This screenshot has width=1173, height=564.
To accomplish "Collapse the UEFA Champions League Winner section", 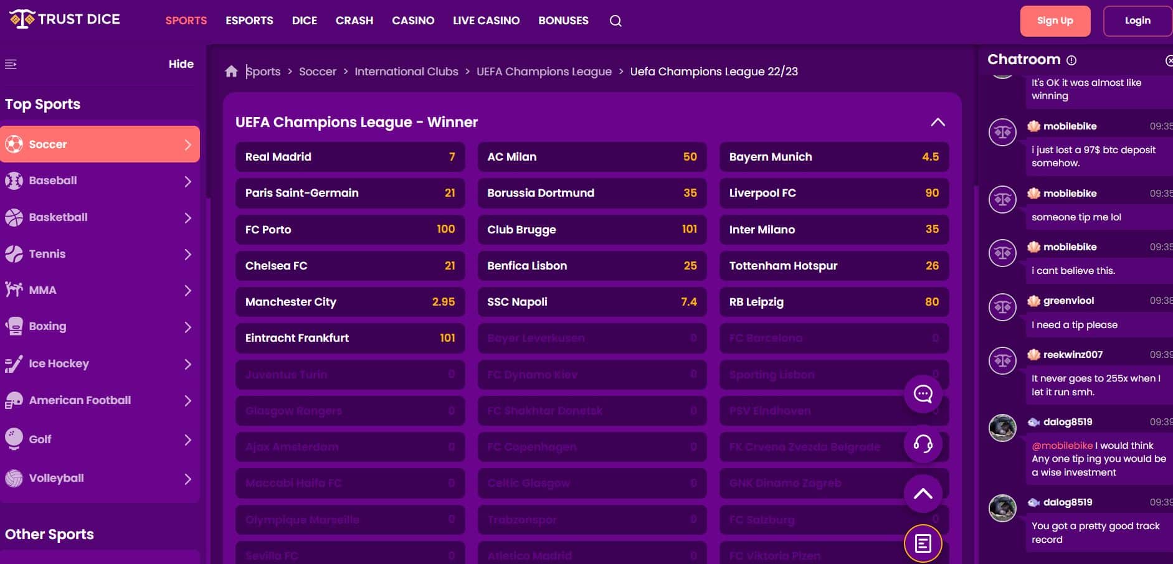I will point(938,122).
